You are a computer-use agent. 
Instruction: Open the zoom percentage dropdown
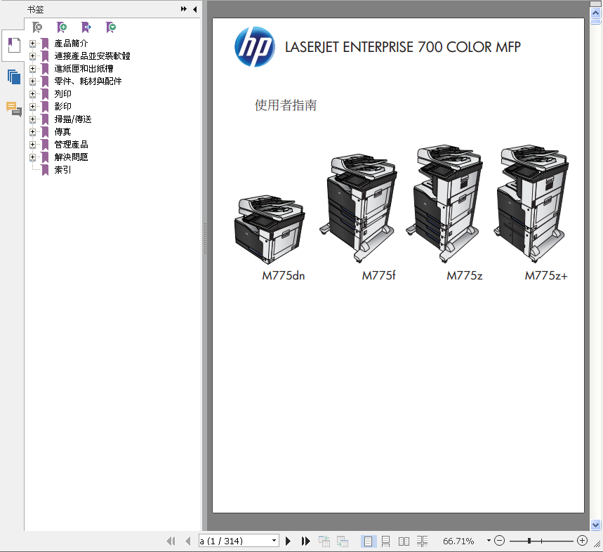[x=489, y=541]
